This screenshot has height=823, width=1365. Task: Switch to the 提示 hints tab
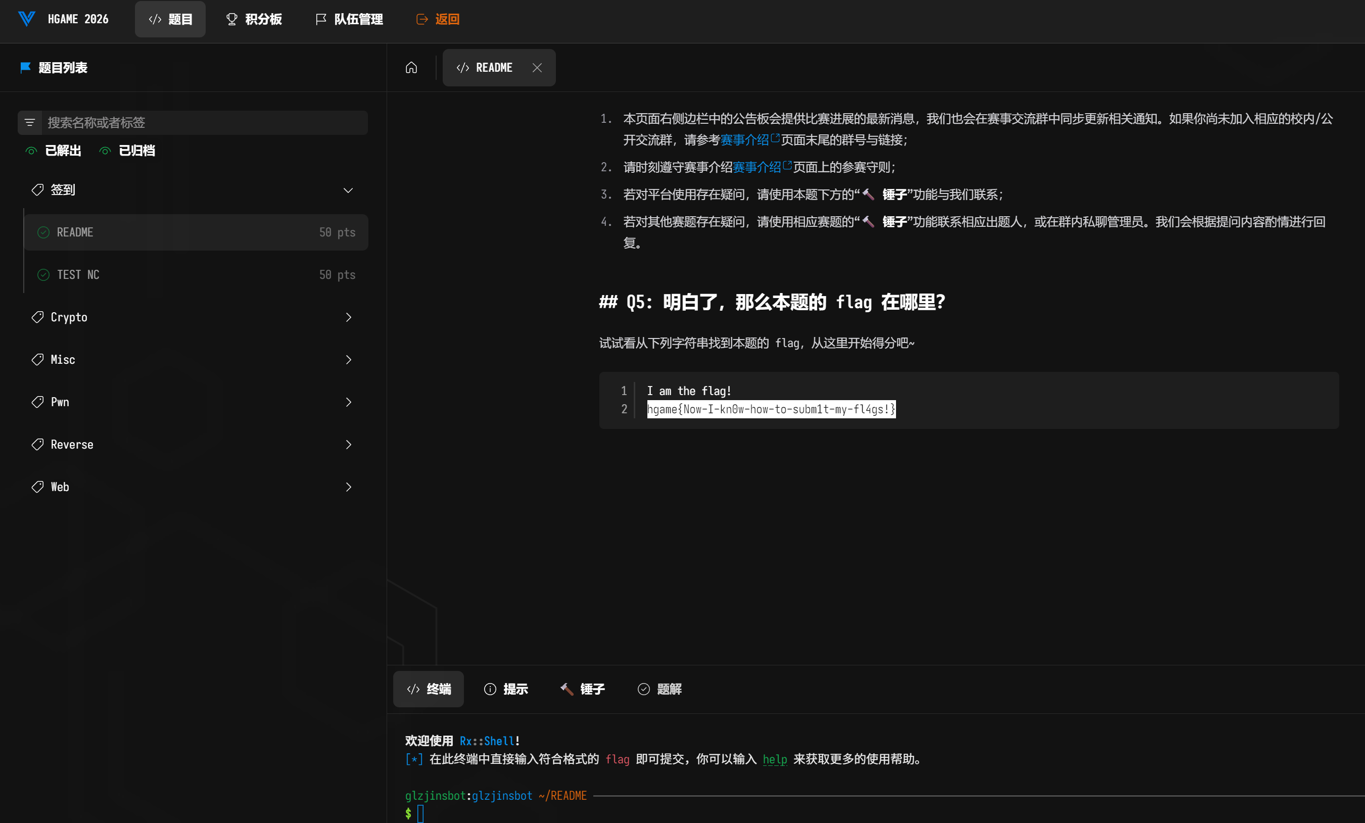click(506, 689)
